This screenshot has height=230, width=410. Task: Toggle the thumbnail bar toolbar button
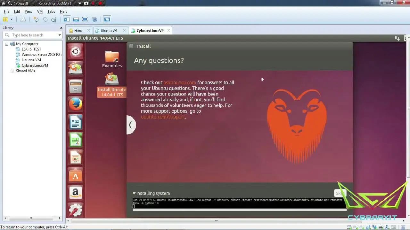pyautogui.click(x=76, y=19)
